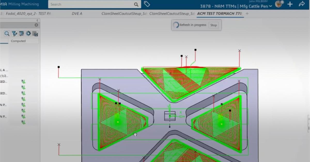Select the list configuration icon next to the filter
Viewport: 310px width, 162px height.
(x=21, y=33)
